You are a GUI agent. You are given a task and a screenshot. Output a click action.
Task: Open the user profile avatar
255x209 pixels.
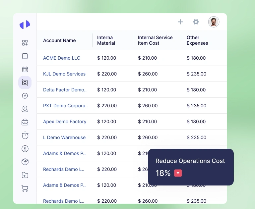click(x=214, y=22)
